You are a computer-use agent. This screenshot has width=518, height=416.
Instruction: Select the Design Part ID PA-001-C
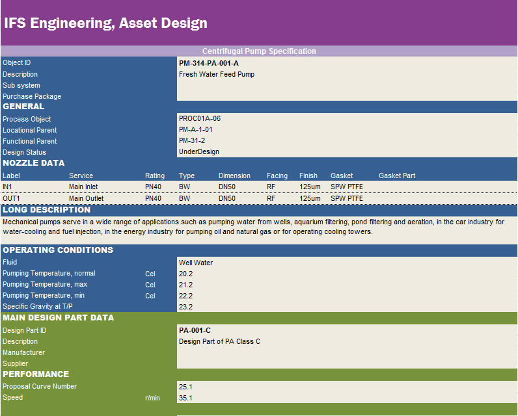(x=195, y=330)
